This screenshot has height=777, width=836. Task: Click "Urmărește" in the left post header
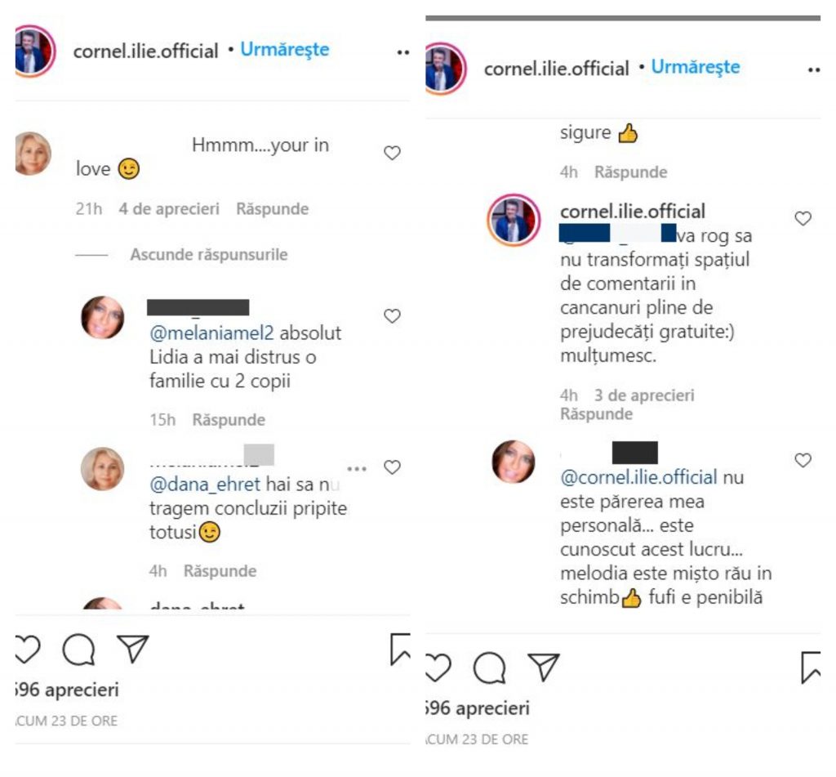pos(285,50)
